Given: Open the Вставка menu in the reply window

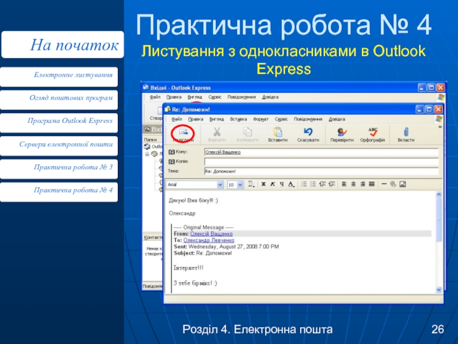Looking at the screenshot, I should click(238, 119).
